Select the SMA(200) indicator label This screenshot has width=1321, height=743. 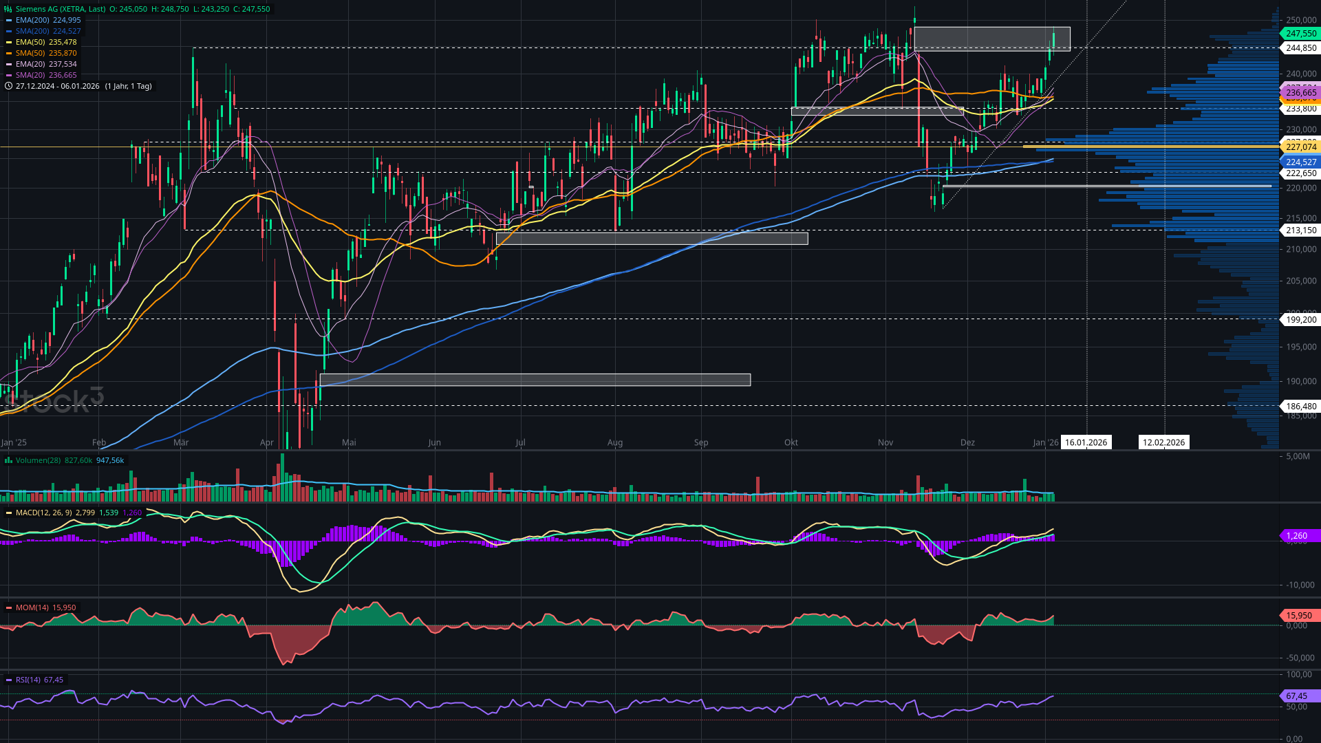[32, 31]
